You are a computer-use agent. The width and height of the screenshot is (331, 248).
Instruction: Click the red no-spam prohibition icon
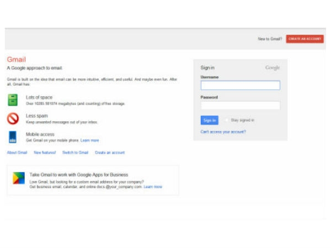point(13,118)
